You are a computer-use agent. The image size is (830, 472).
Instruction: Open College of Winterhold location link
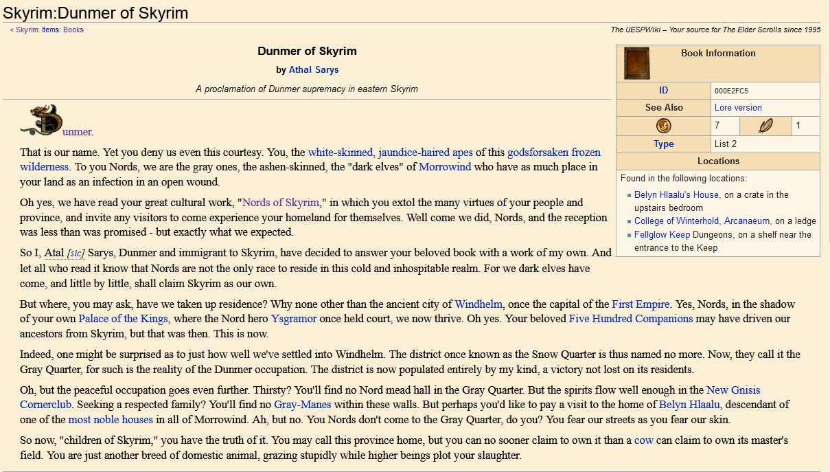(678, 221)
